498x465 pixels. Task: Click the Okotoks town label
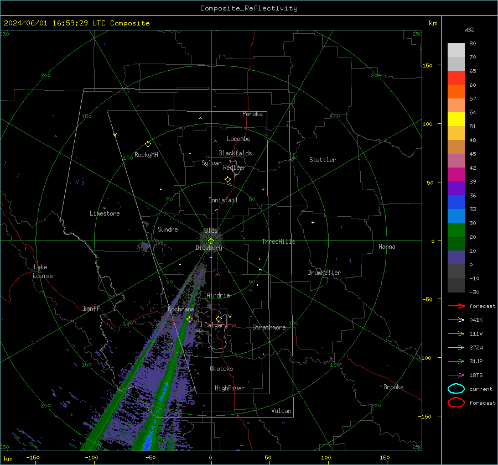[x=221, y=369]
